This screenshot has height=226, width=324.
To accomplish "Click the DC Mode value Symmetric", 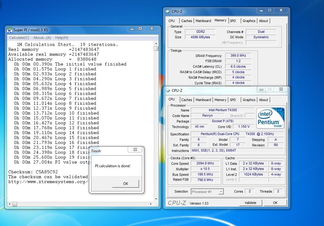I will [x=261, y=37].
